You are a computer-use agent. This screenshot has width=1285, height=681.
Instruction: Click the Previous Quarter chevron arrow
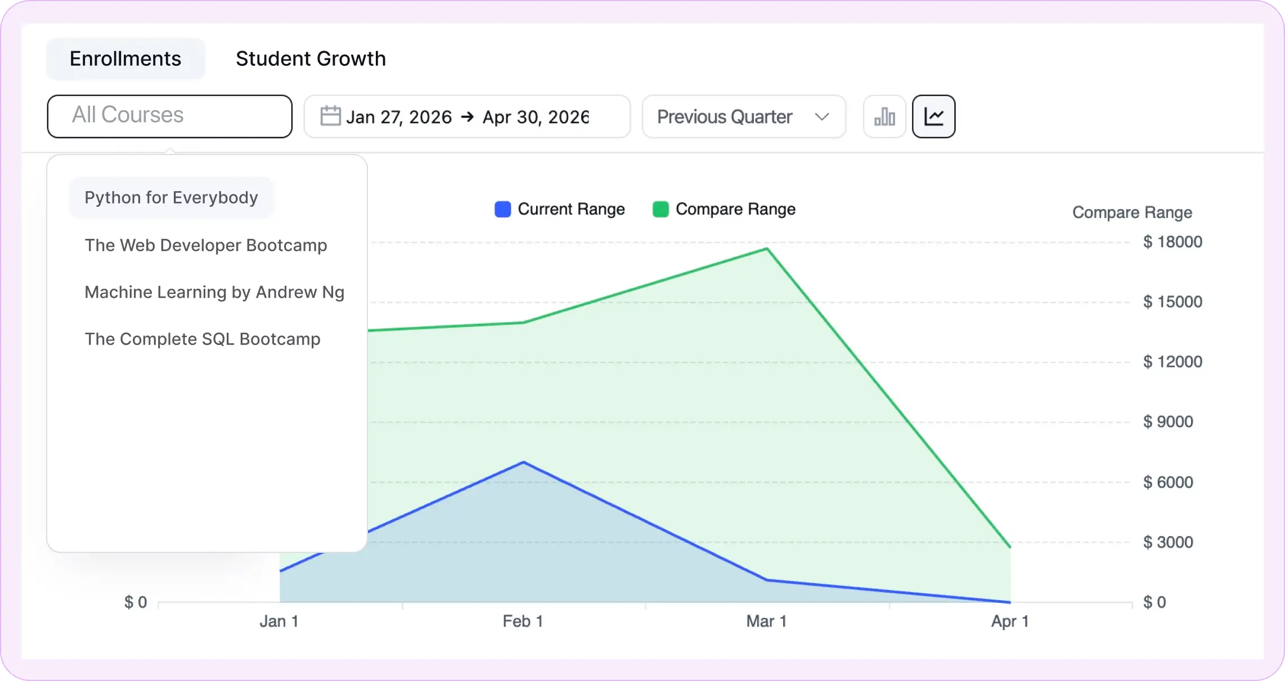(x=822, y=117)
